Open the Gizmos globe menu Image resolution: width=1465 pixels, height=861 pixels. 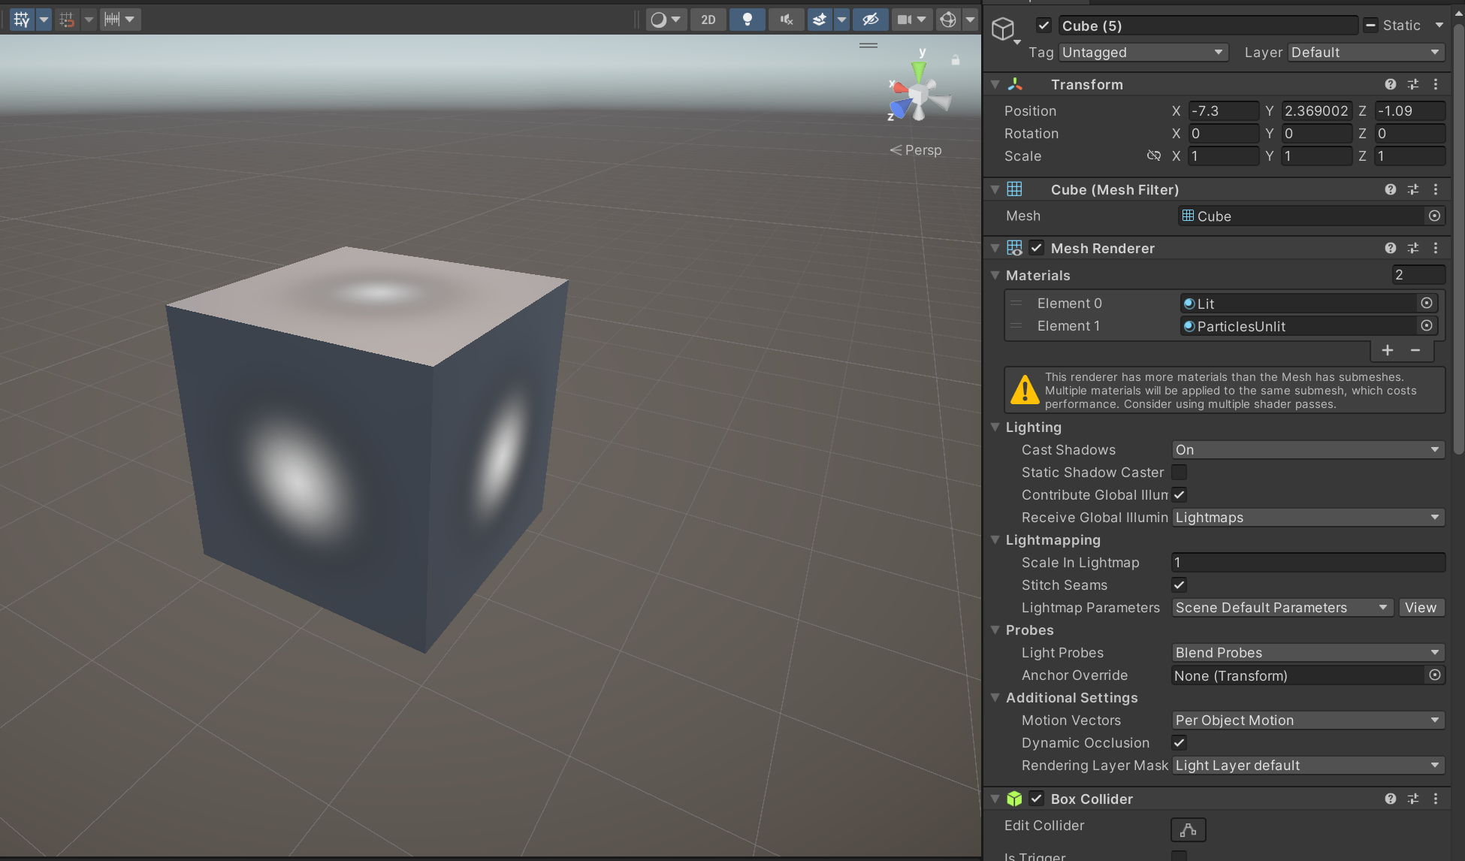click(x=948, y=20)
